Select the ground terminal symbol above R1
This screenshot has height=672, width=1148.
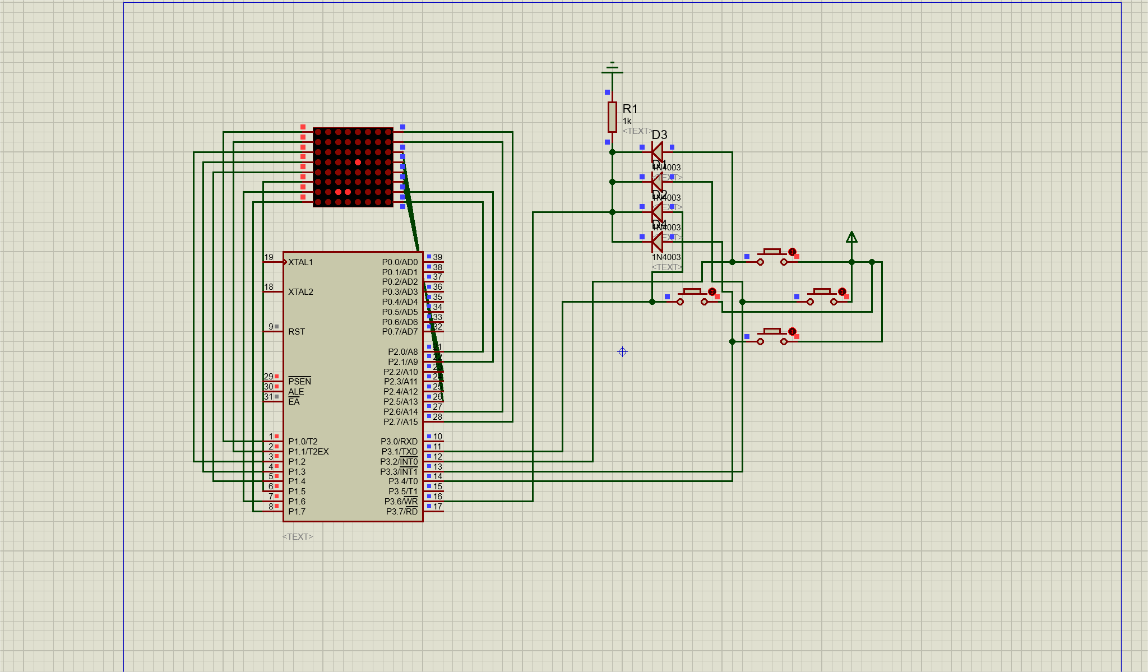[x=612, y=68]
